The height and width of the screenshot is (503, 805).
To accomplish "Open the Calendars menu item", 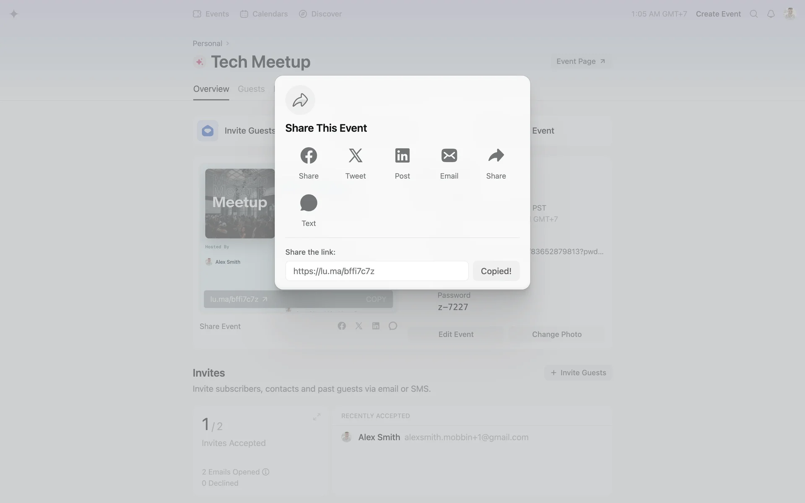I will click(264, 14).
